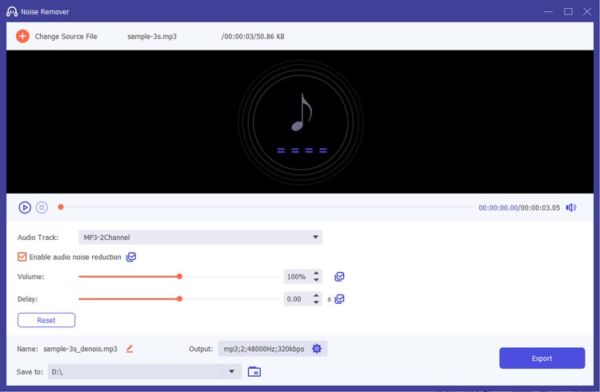This screenshot has height=392, width=600.
Task: Open the Save to path dropdown arrow
Action: [x=231, y=371]
